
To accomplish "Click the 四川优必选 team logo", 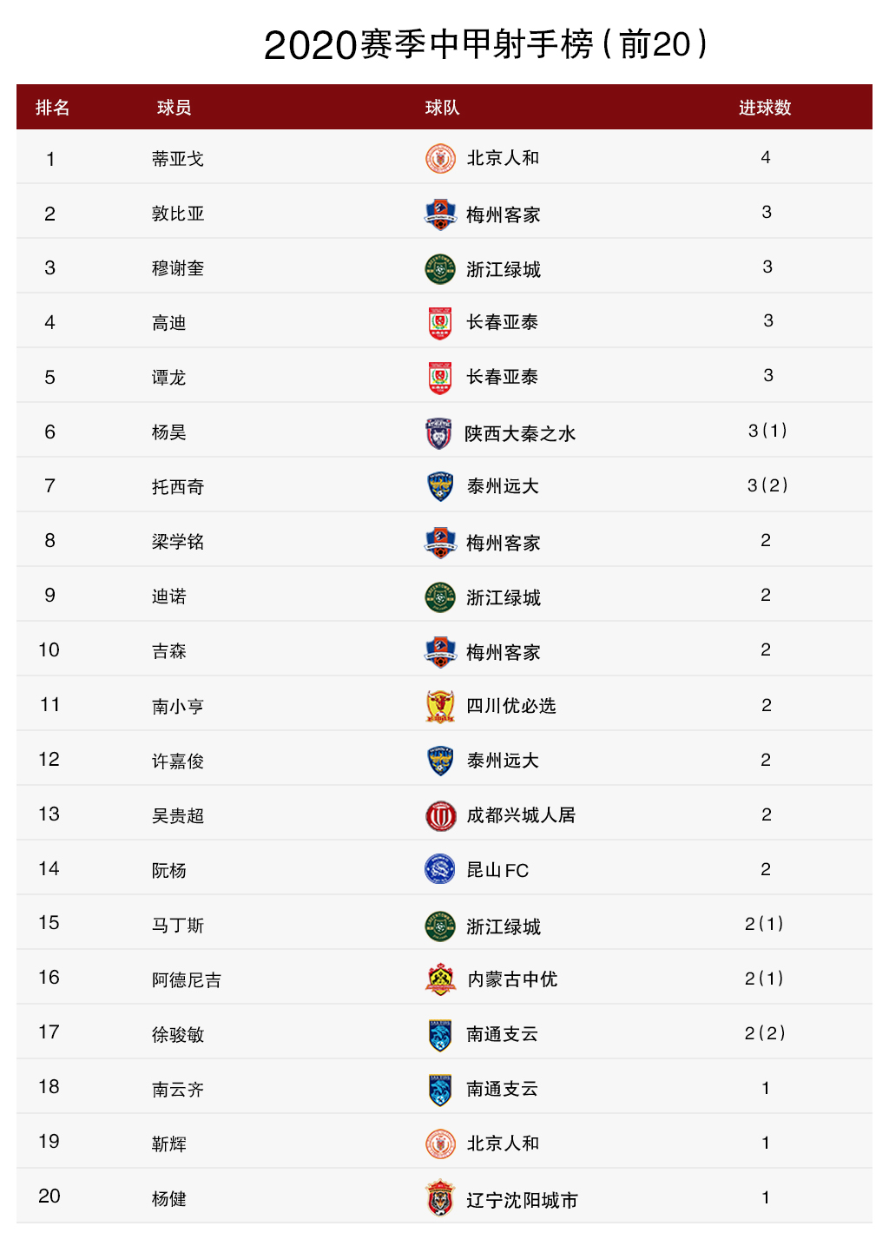I will click(441, 706).
